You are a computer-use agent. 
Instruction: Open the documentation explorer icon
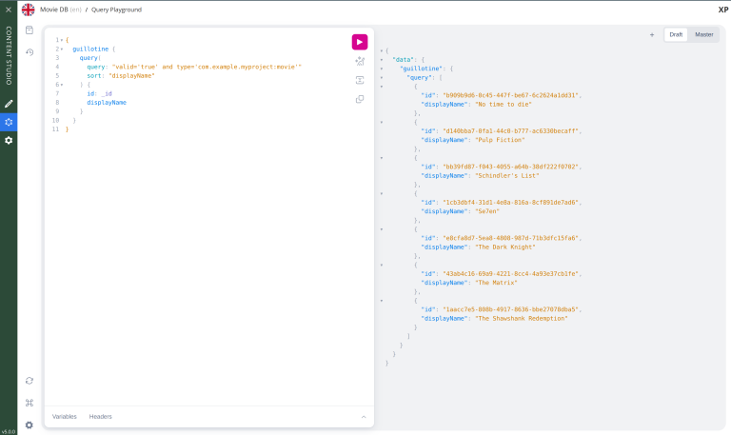pyautogui.click(x=30, y=30)
